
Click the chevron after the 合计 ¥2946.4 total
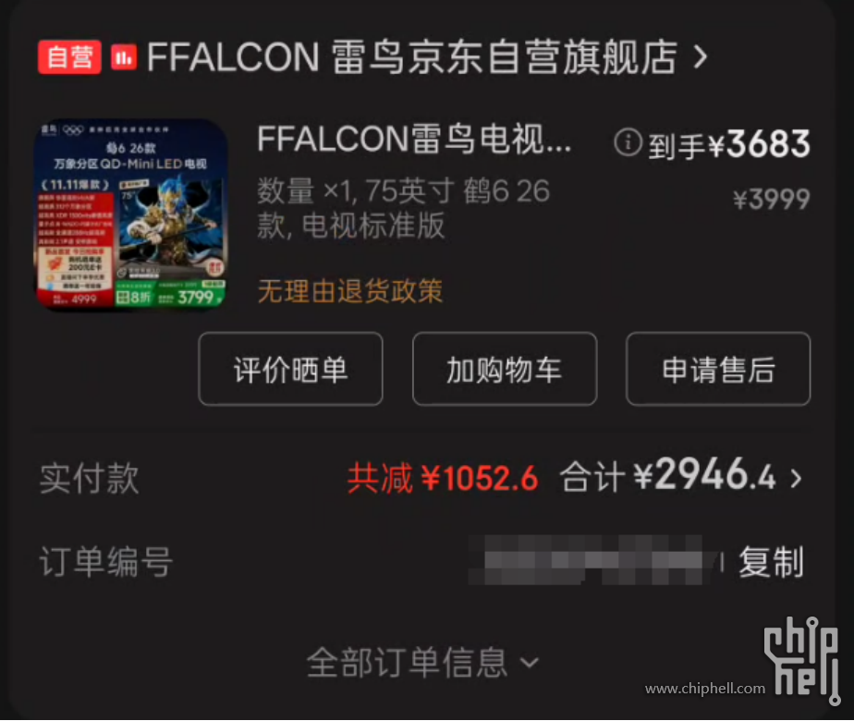point(797,478)
